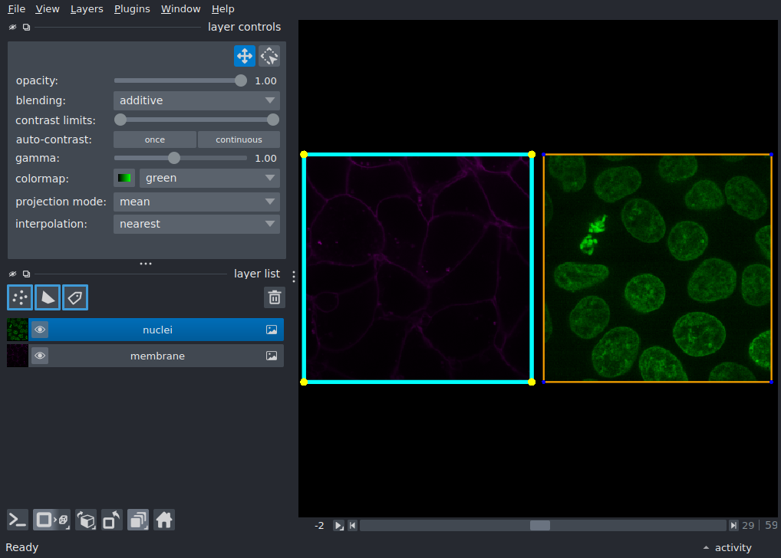The height and width of the screenshot is (558, 781).
Task: Roll dimensions with the cube icon
Action: click(86, 520)
